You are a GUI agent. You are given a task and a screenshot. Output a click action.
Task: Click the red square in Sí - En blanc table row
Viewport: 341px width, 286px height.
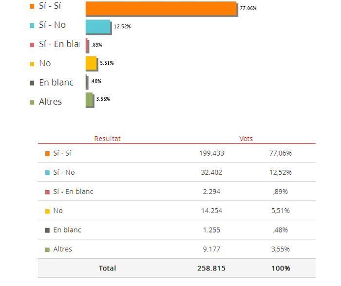tap(47, 192)
